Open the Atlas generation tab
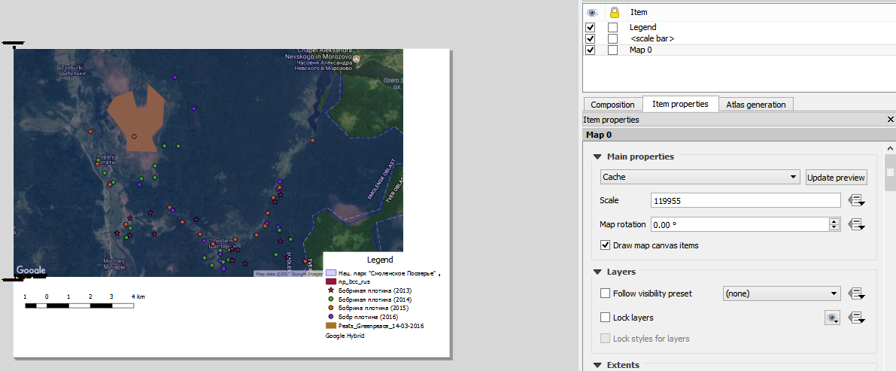896x371 pixels. [755, 105]
